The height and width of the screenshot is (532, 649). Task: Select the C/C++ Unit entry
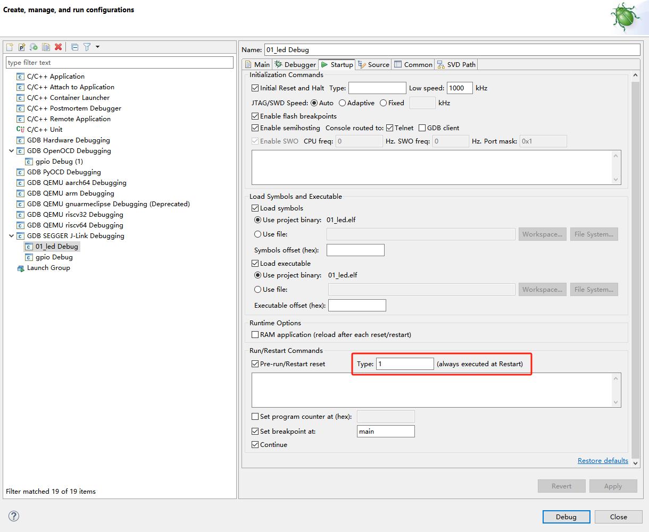coord(45,130)
